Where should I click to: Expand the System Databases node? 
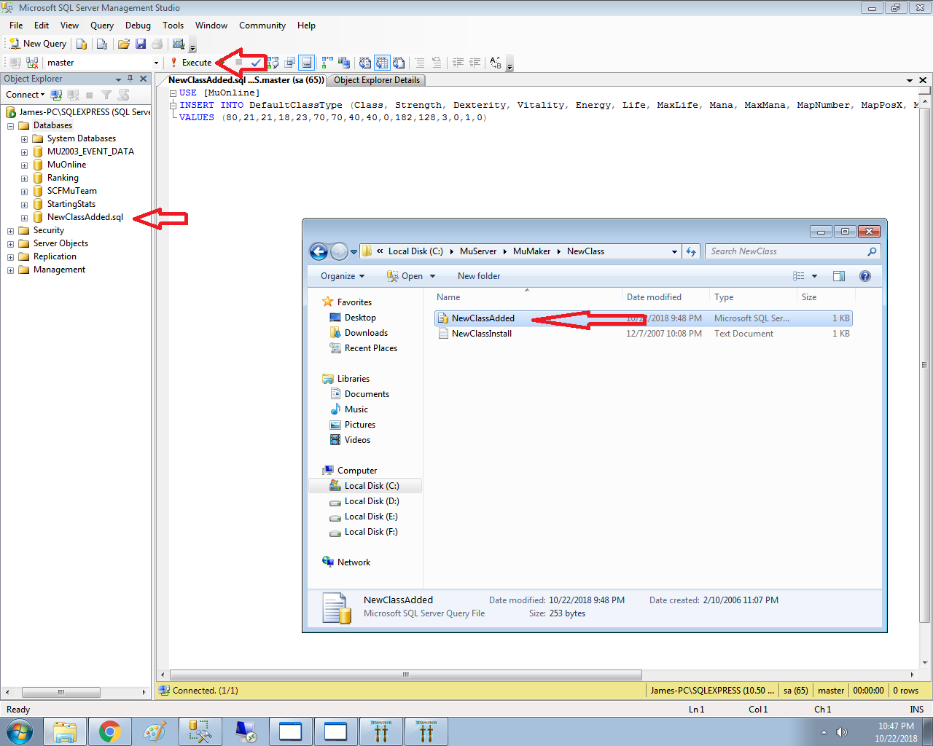click(x=24, y=138)
